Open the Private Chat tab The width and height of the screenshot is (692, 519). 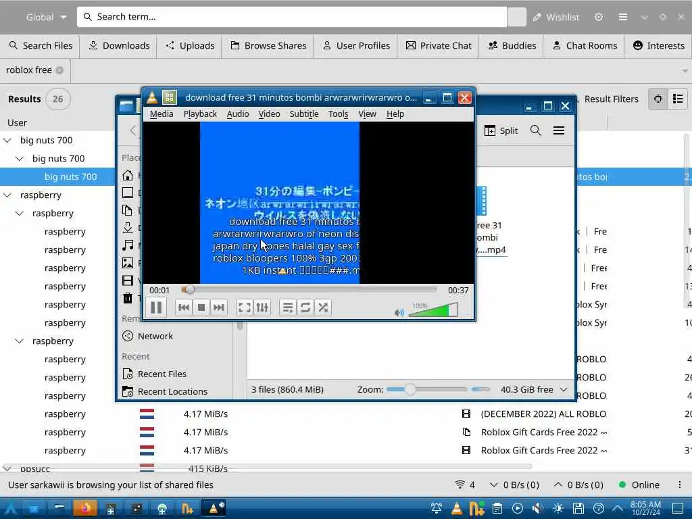tap(439, 45)
